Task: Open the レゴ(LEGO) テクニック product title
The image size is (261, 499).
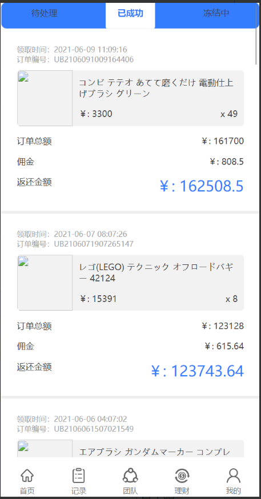Action: click(156, 273)
